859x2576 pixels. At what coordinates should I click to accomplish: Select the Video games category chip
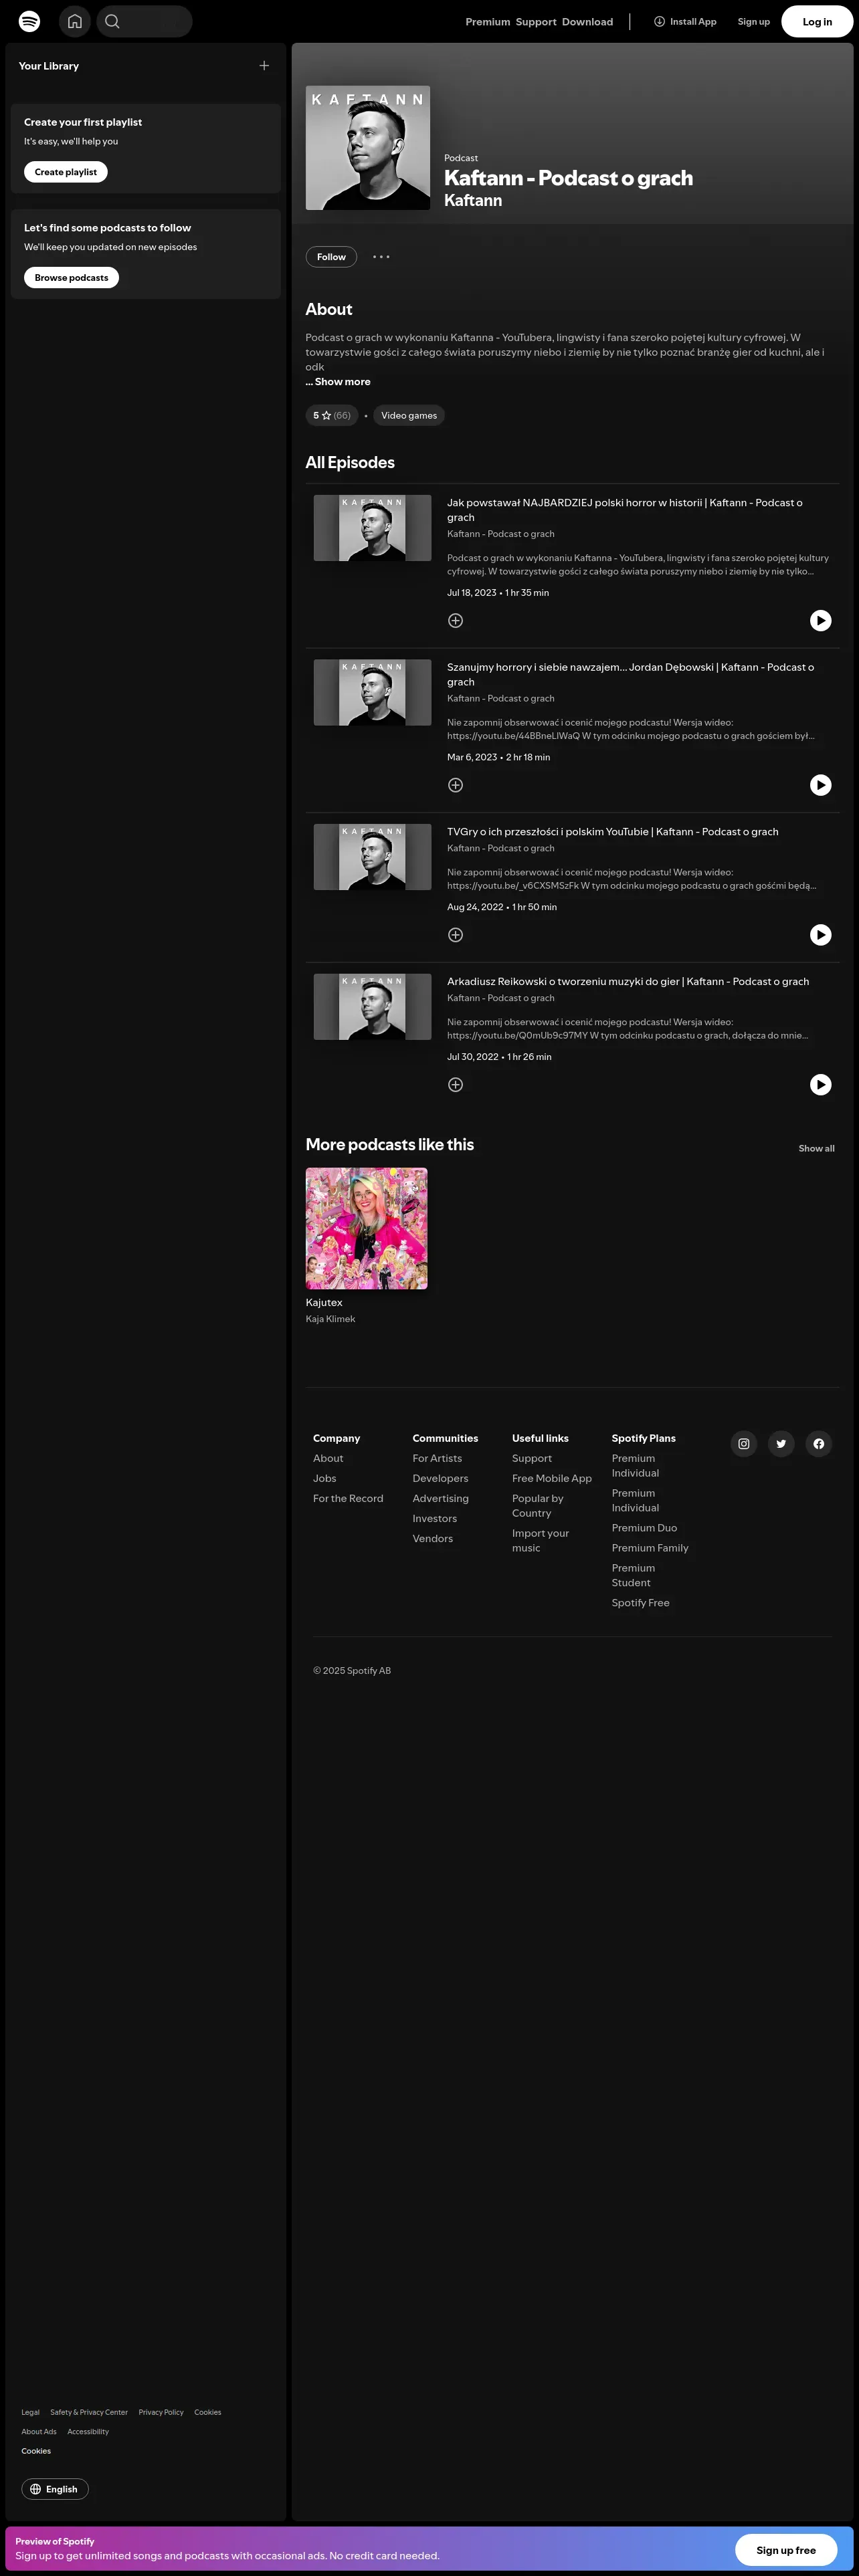point(409,415)
